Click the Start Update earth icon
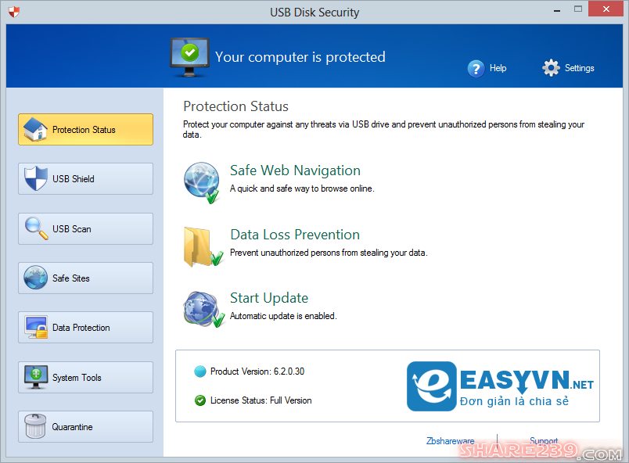Viewport: 629px width, 463px height. 203,309
